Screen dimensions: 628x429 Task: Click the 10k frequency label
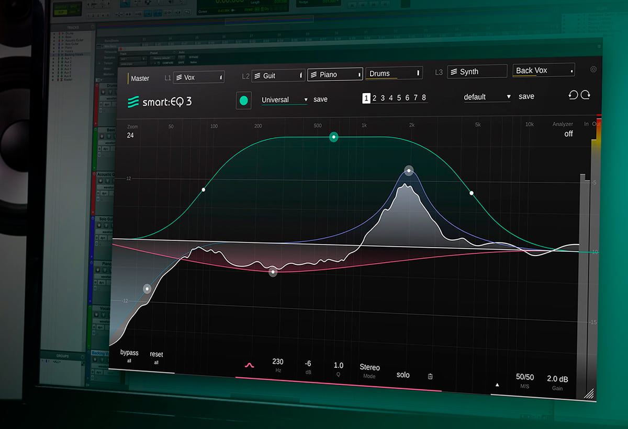click(x=530, y=124)
